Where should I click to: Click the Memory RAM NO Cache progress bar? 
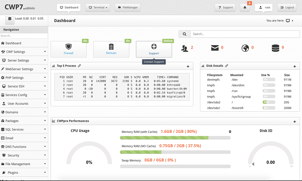tap(175, 152)
